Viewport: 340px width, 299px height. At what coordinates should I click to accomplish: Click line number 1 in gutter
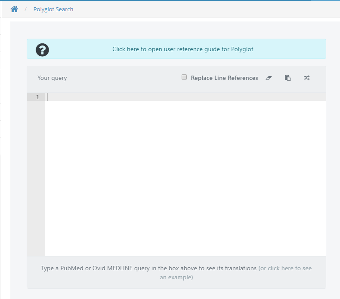pyautogui.click(x=38, y=97)
